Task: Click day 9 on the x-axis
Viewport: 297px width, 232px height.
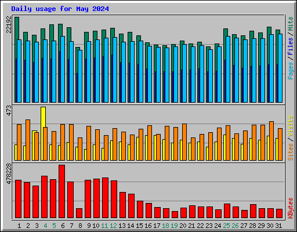Action: [89, 226]
